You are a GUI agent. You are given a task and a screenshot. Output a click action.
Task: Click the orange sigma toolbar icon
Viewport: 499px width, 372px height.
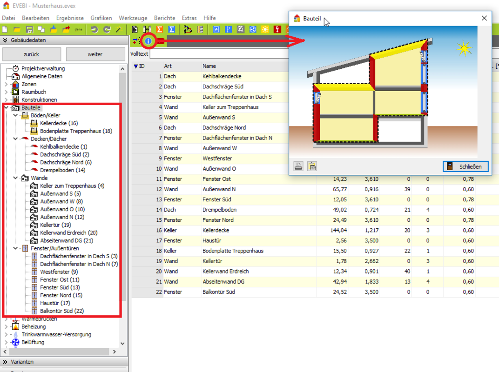[x=160, y=29]
